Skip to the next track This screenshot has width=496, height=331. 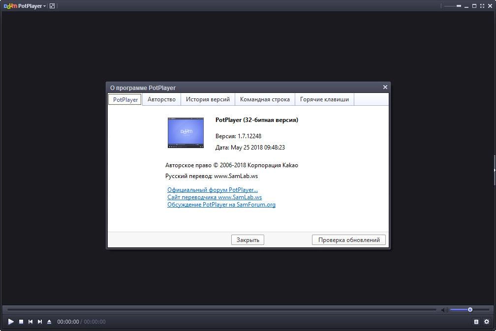tap(40, 322)
